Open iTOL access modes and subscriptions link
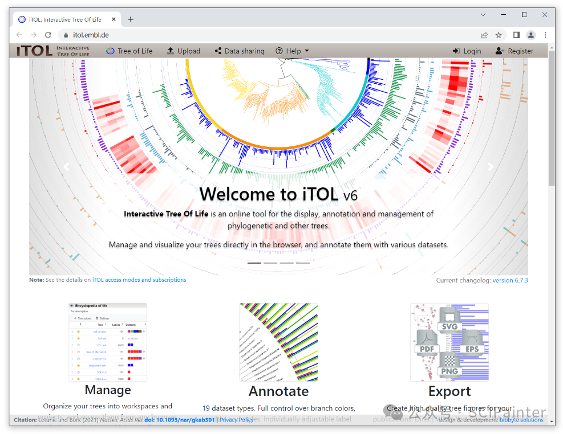The height and width of the screenshot is (434, 563). 139,280
